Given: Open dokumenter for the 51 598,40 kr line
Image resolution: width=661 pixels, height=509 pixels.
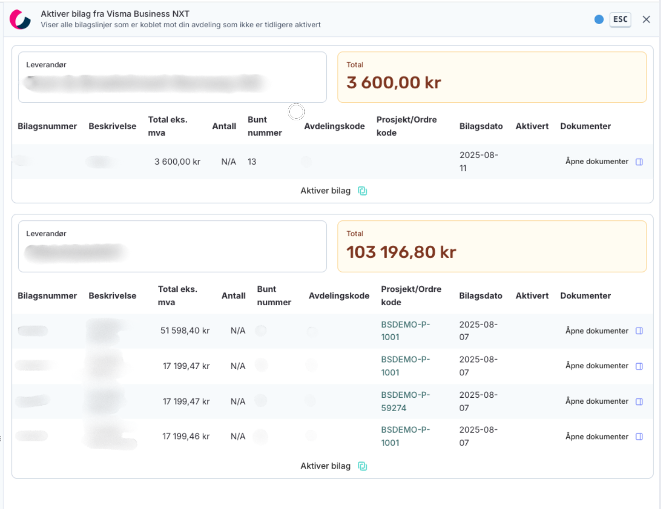Looking at the screenshot, I should pyautogui.click(x=597, y=331).
